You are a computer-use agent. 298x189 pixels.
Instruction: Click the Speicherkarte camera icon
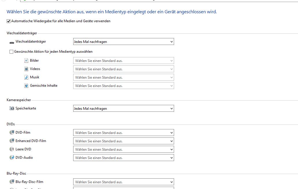[x=12, y=109]
